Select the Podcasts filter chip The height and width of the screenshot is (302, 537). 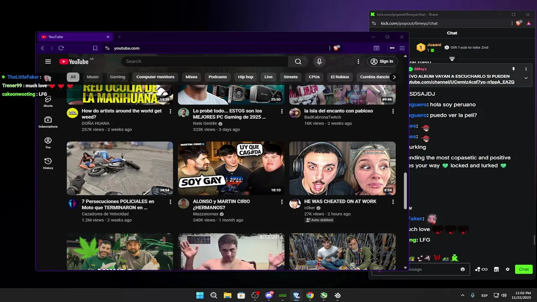pyautogui.click(x=218, y=77)
